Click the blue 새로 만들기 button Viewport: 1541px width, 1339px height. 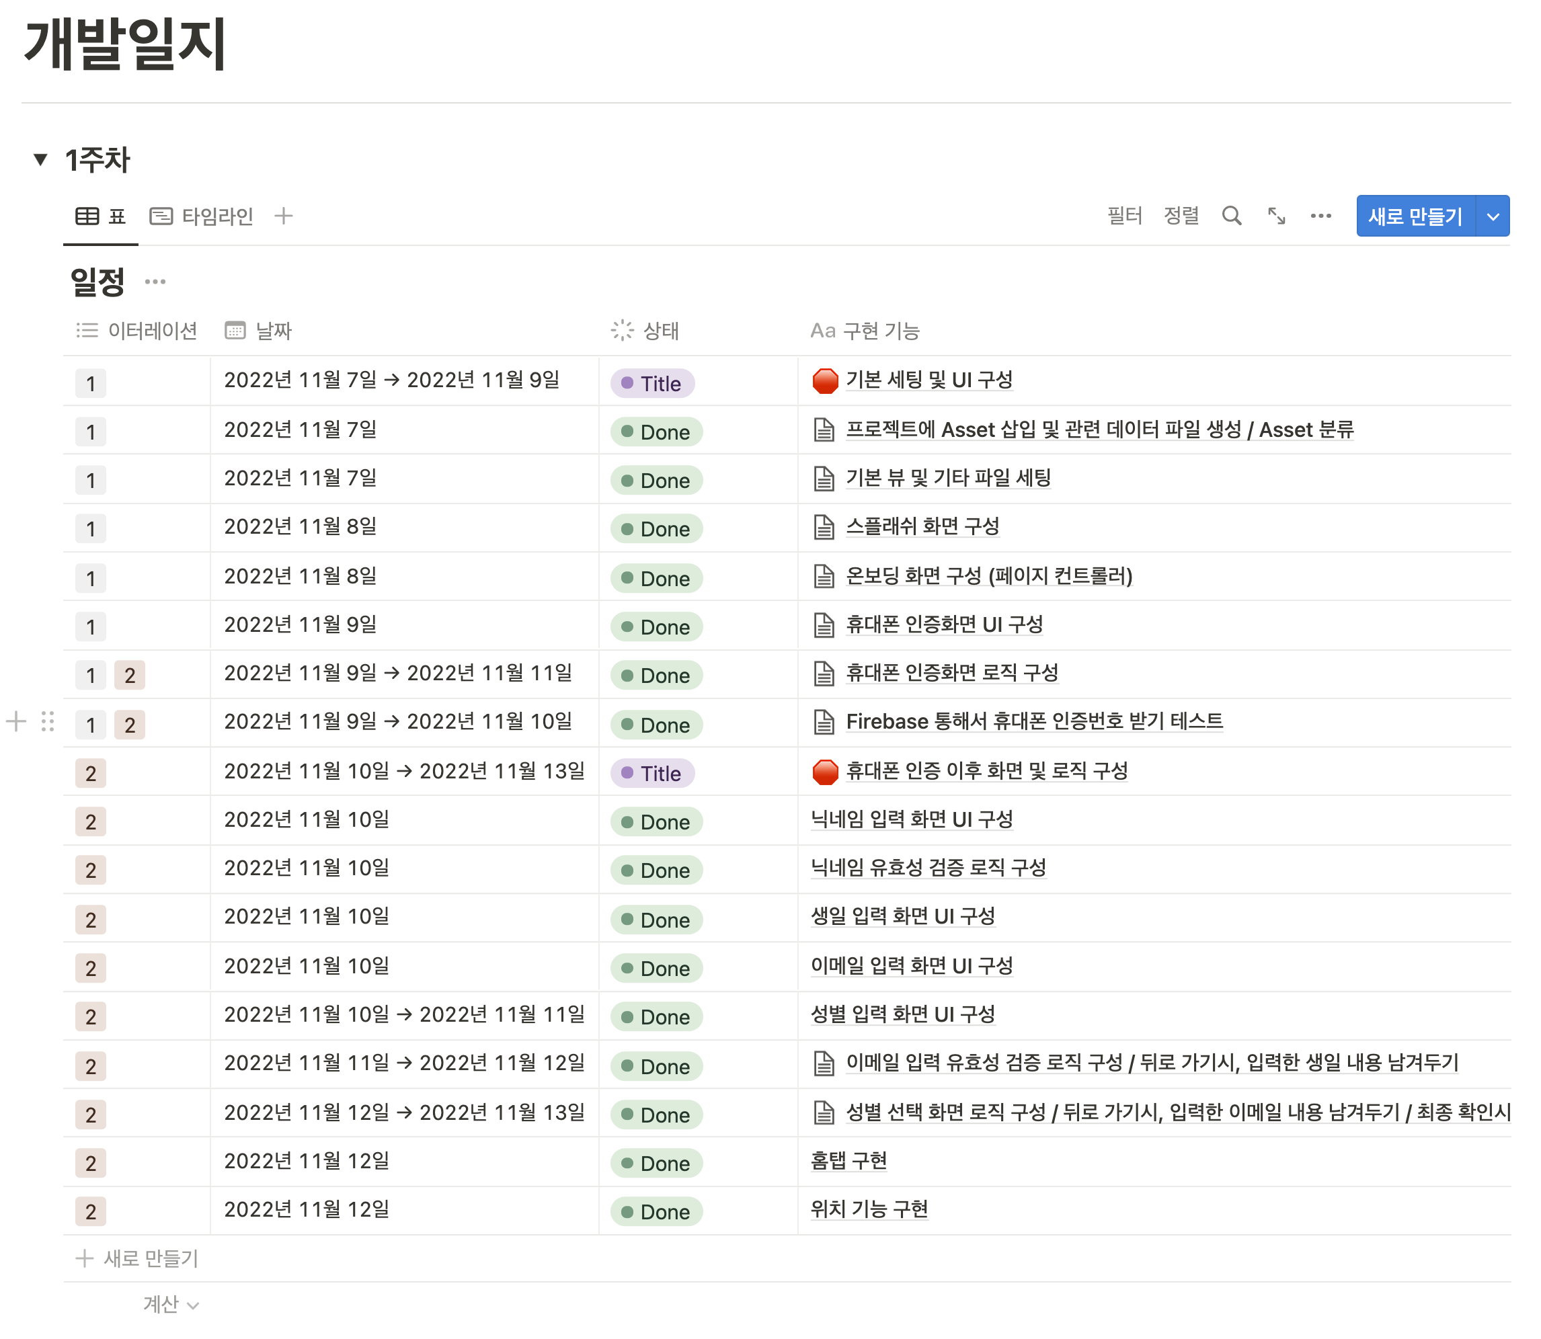coord(1415,216)
